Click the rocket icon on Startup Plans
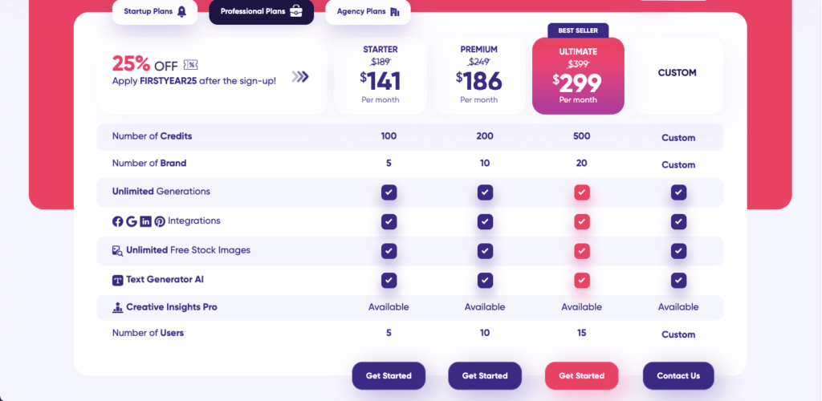 click(181, 11)
